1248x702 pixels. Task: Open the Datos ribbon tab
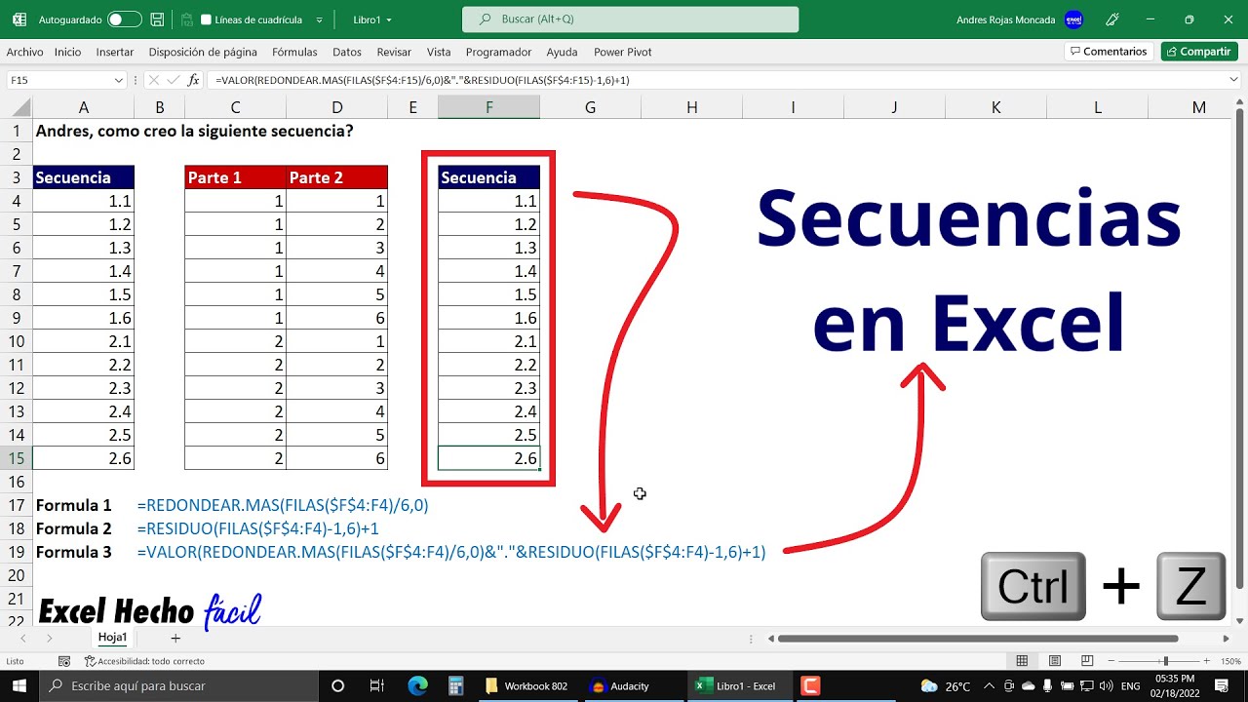tap(347, 52)
